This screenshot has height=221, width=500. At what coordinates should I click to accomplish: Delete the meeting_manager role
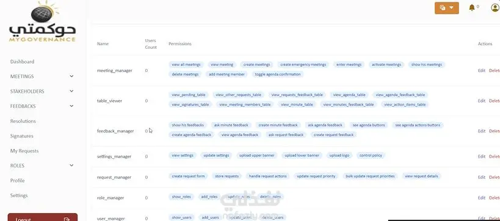(495, 70)
